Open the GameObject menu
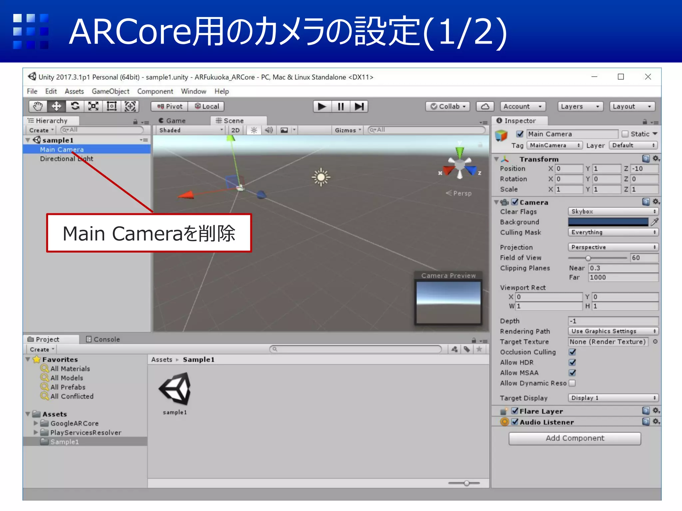Screen dimensions: 682x511 tap(111, 91)
